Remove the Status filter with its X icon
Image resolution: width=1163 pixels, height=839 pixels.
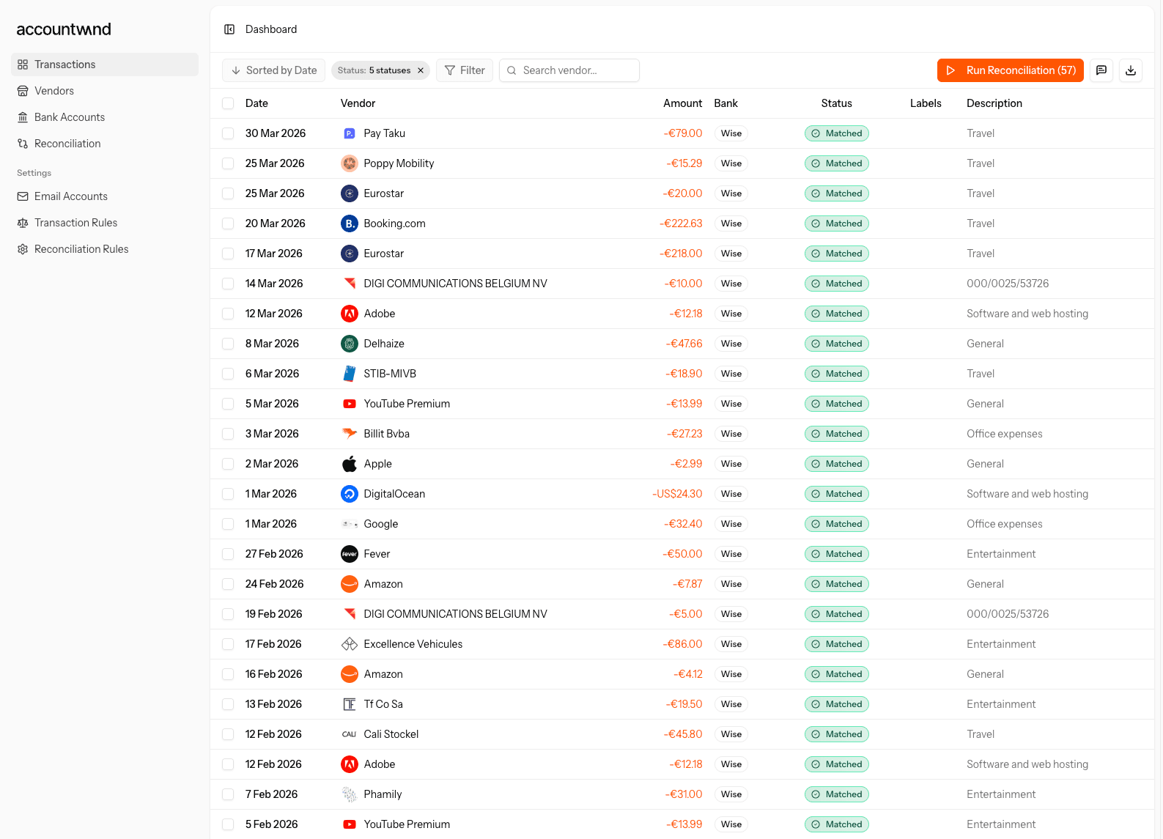pos(421,70)
